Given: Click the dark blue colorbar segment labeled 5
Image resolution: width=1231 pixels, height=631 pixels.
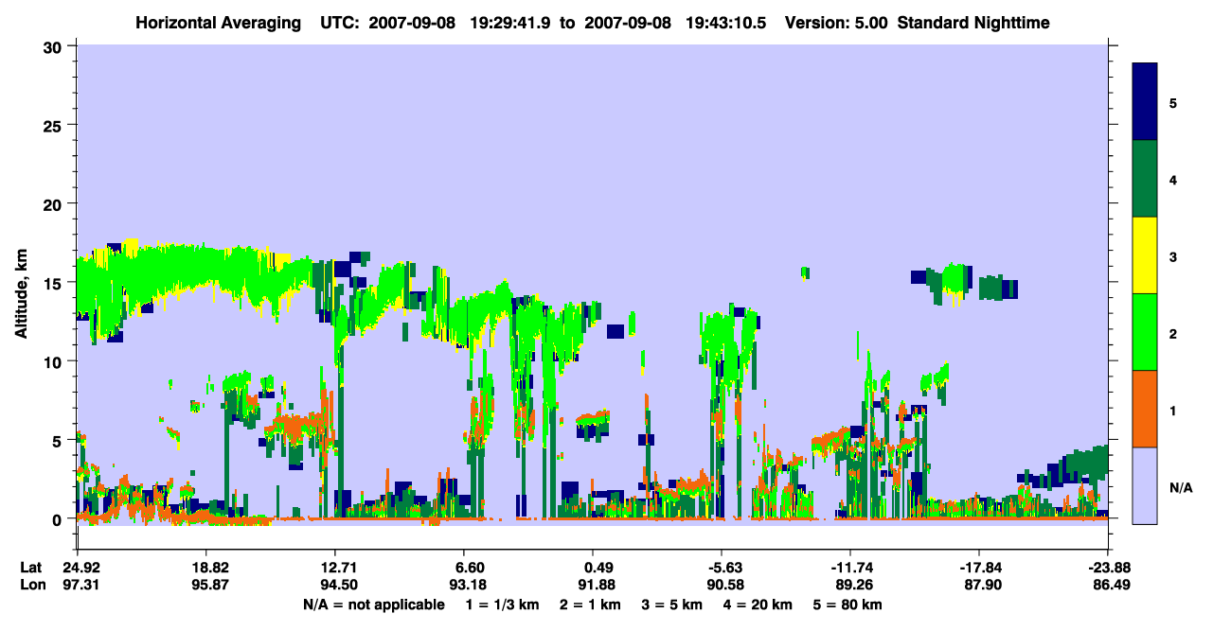Looking at the screenshot, I should pyautogui.click(x=1145, y=102).
